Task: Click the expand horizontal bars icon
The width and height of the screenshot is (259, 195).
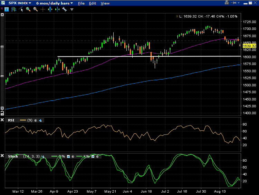Action: [50, 9]
